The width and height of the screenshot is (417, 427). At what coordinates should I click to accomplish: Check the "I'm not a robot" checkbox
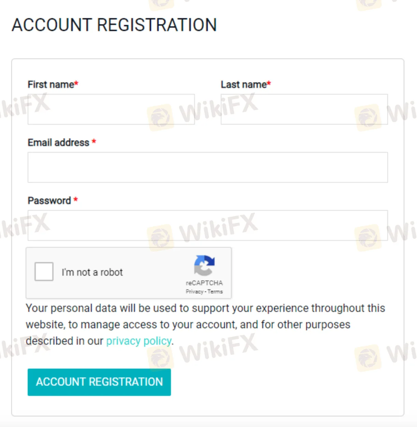[44, 271]
